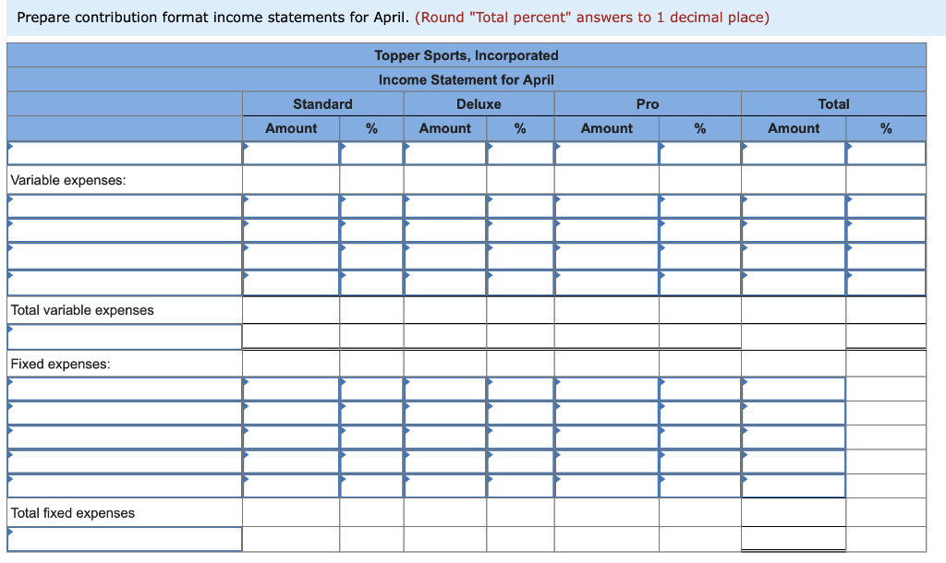Select second variable expense Total % cell
The height and width of the screenshot is (563, 946).
click(x=886, y=230)
